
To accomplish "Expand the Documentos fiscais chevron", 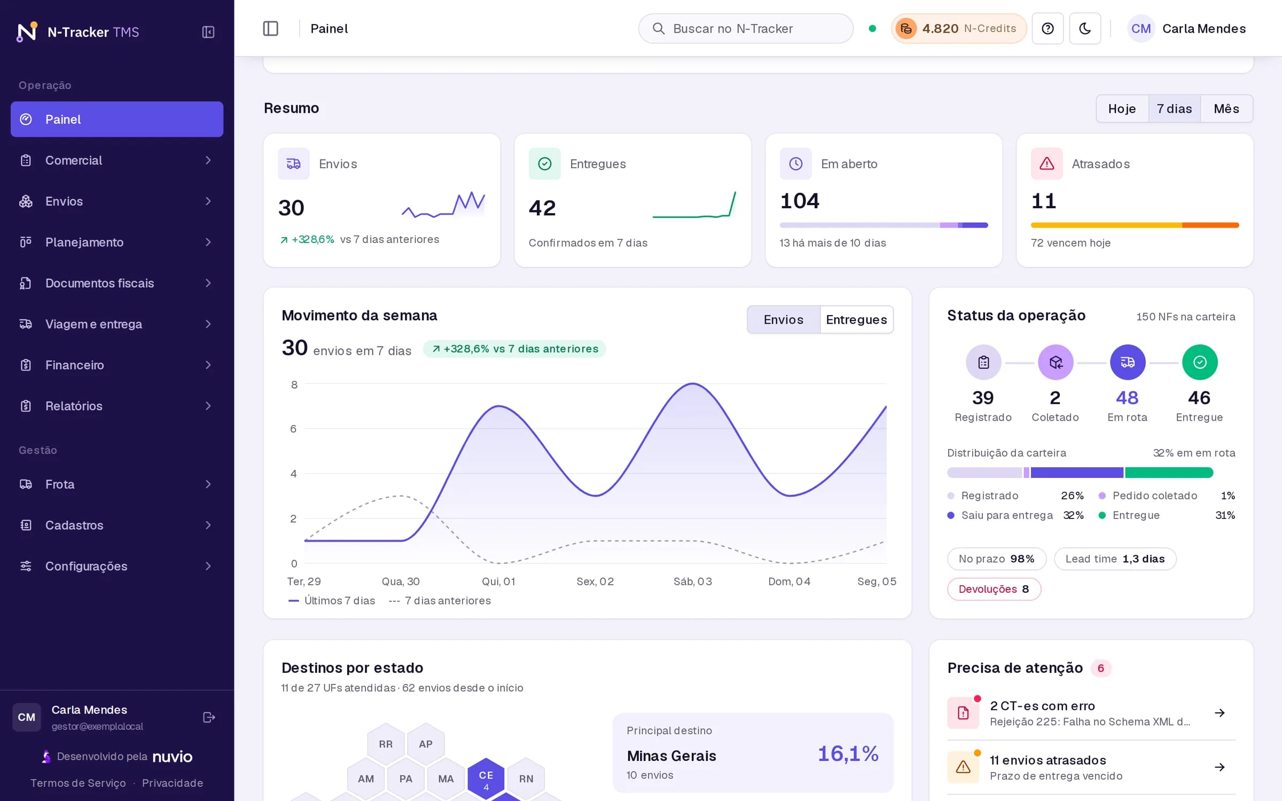I will click(208, 283).
